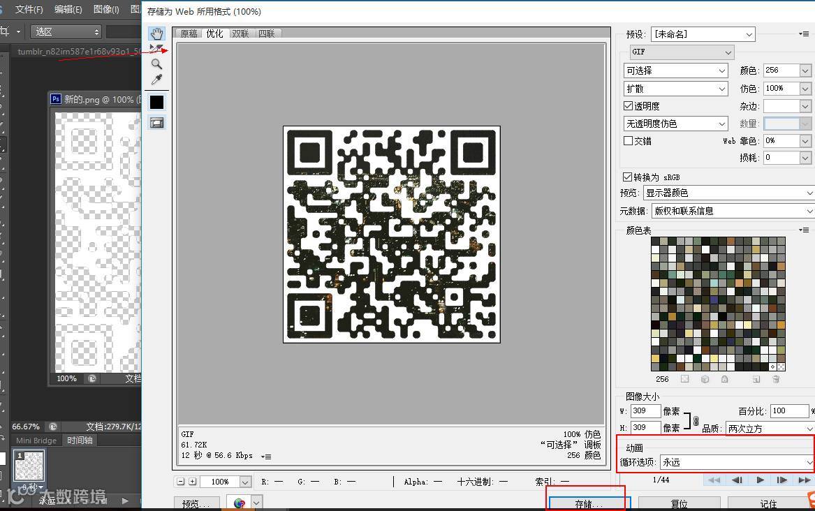Open the 预览 显示器颜色 dropdown
This screenshot has height=511, width=815.
[728, 193]
